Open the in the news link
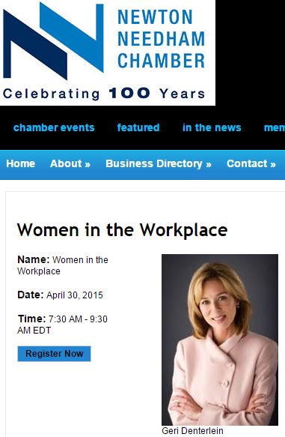Viewport: 285px width, 437px height. [212, 127]
